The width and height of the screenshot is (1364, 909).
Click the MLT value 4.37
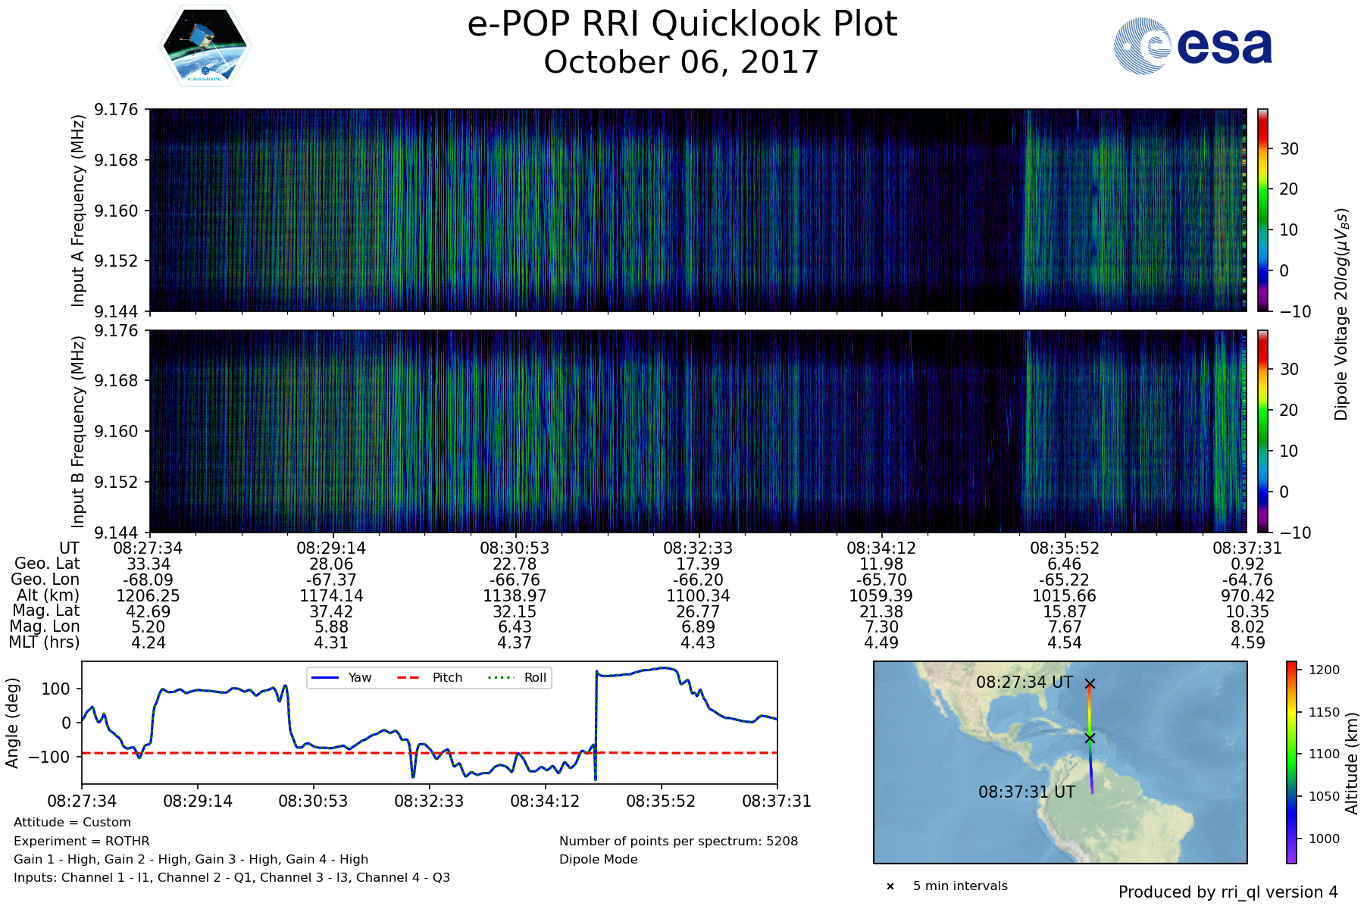[x=515, y=643]
